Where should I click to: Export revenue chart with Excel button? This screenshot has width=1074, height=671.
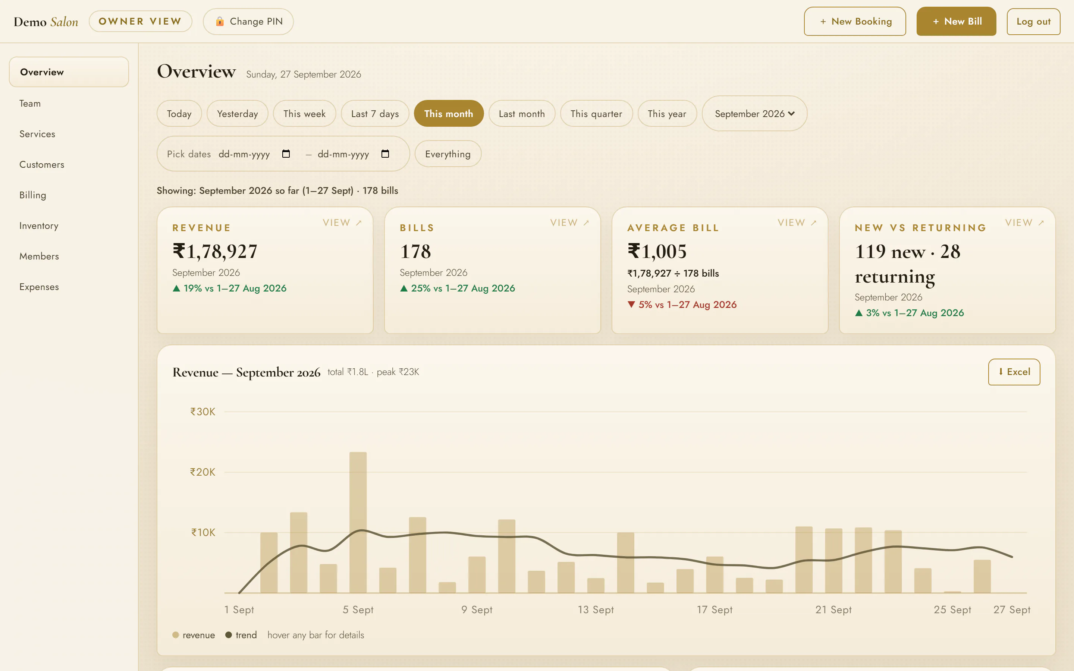tap(1014, 372)
